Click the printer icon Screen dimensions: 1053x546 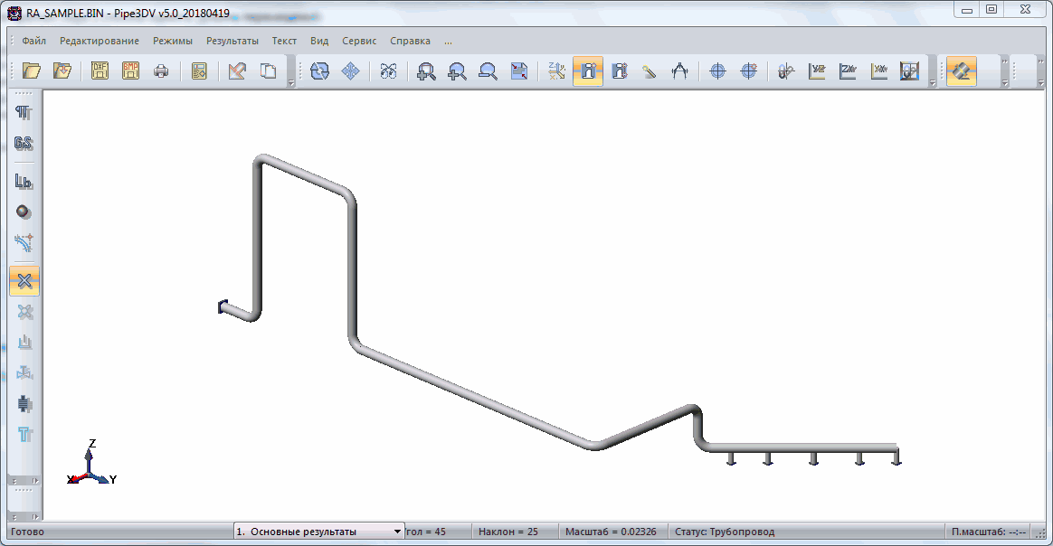(x=161, y=71)
